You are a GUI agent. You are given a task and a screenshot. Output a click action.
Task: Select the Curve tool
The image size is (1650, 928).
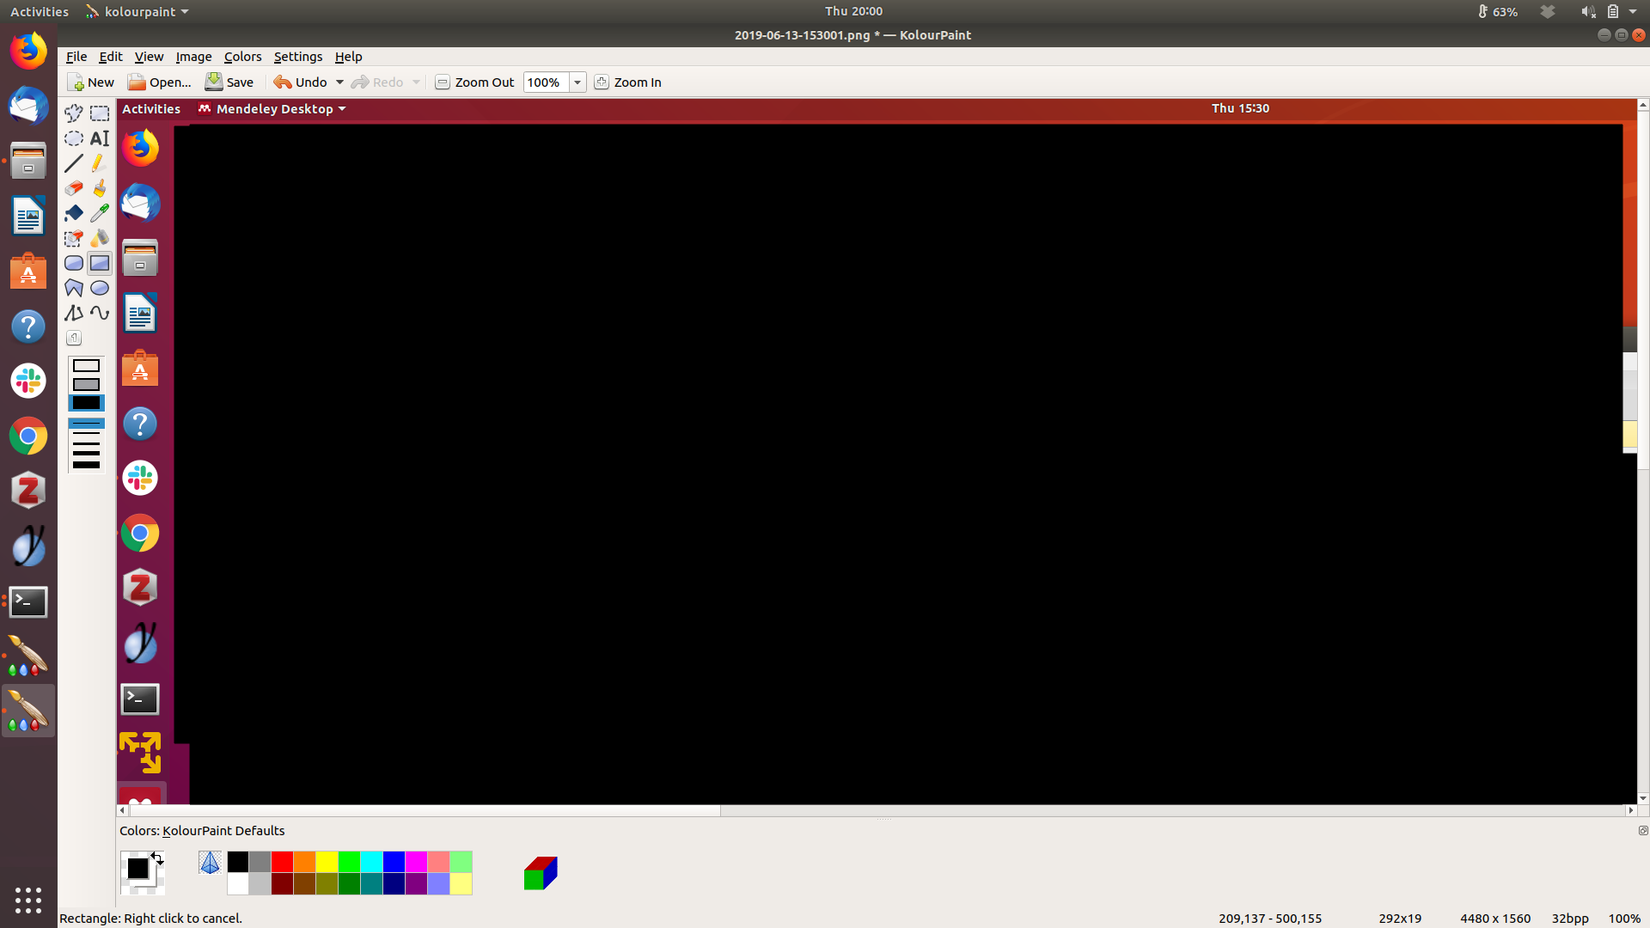(100, 313)
